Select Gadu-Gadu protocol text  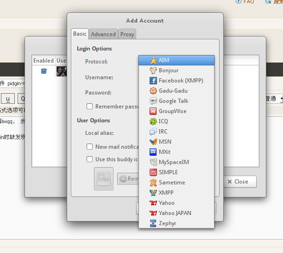coord(173,91)
